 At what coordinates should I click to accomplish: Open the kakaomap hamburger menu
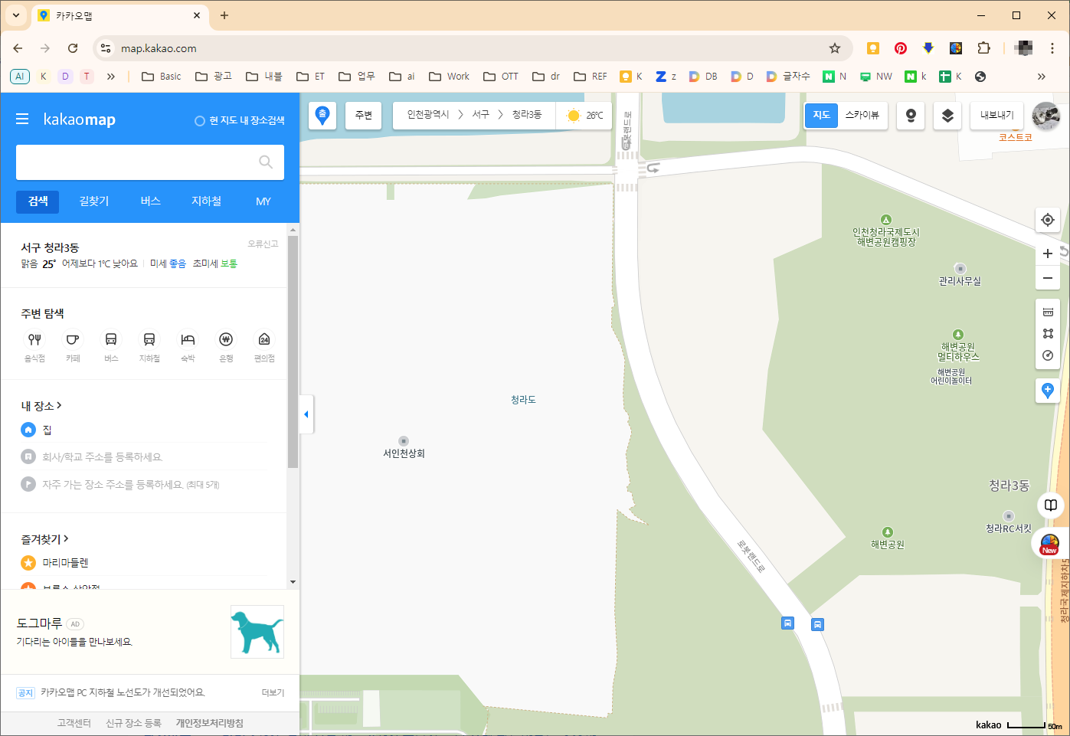(x=22, y=119)
